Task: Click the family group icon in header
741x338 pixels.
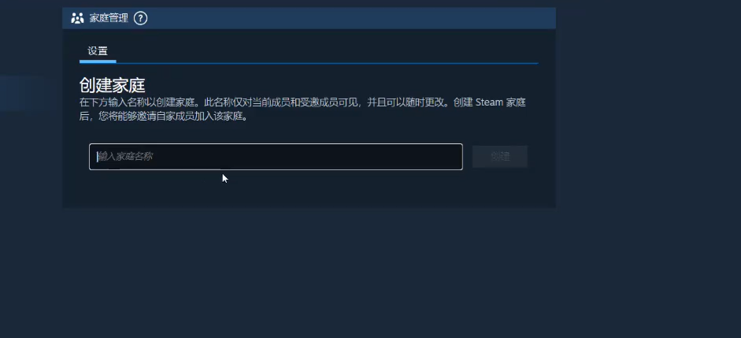Action: (77, 18)
